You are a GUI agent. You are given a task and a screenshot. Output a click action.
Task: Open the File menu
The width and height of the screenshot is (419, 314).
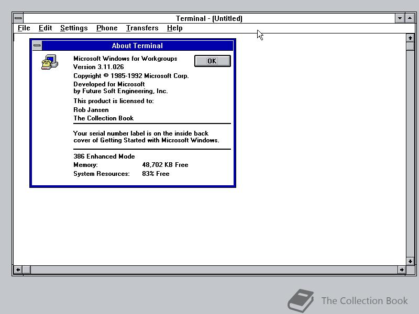click(24, 28)
